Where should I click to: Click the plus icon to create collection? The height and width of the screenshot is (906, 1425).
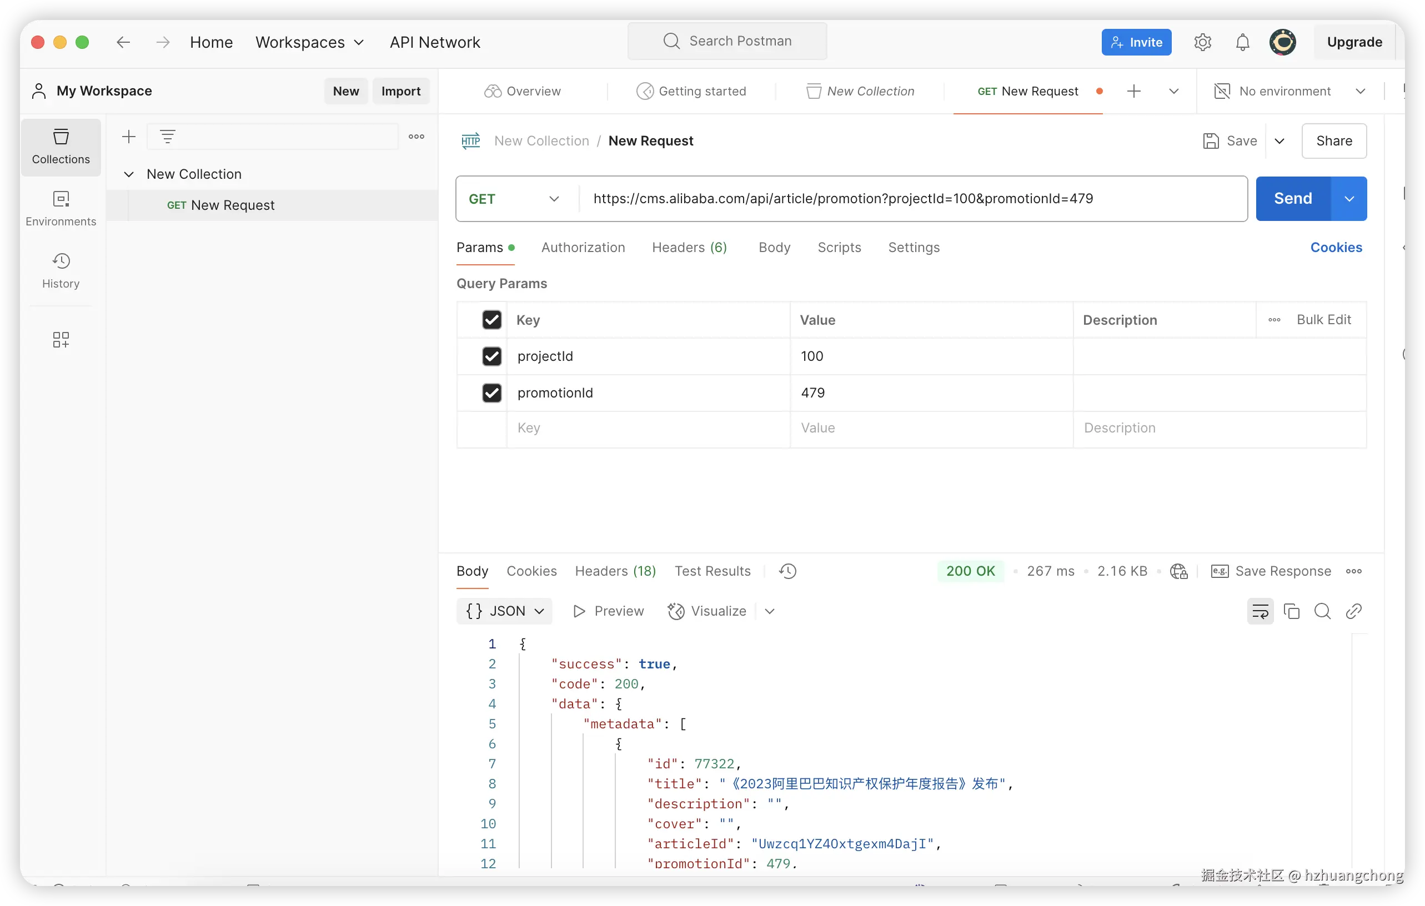click(x=128, y=137)
